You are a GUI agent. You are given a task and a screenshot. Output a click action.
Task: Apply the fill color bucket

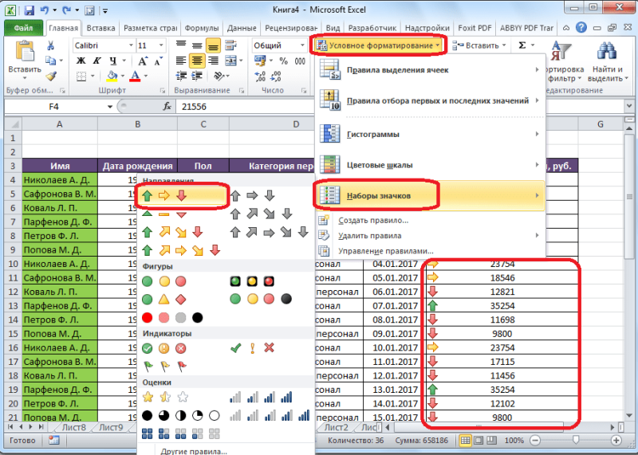(x=112, y=76)
